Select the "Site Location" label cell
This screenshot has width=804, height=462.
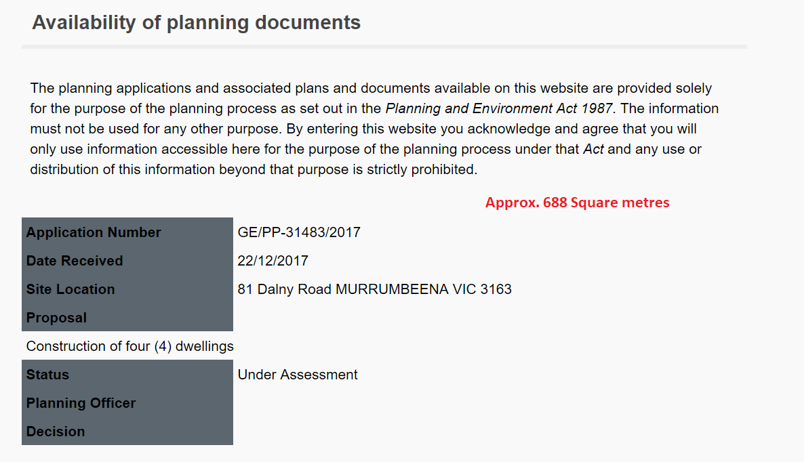[127, 289]
